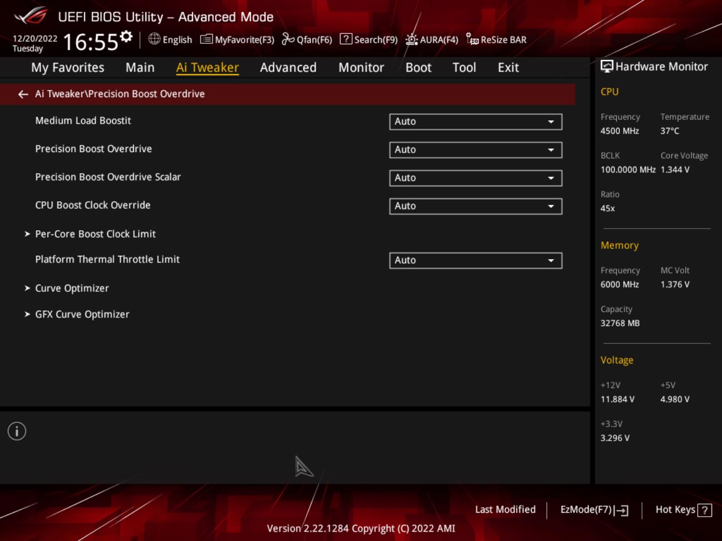
Task: Open Platform Thermal Throttle Limit dropdown
Action: point(475,261)
